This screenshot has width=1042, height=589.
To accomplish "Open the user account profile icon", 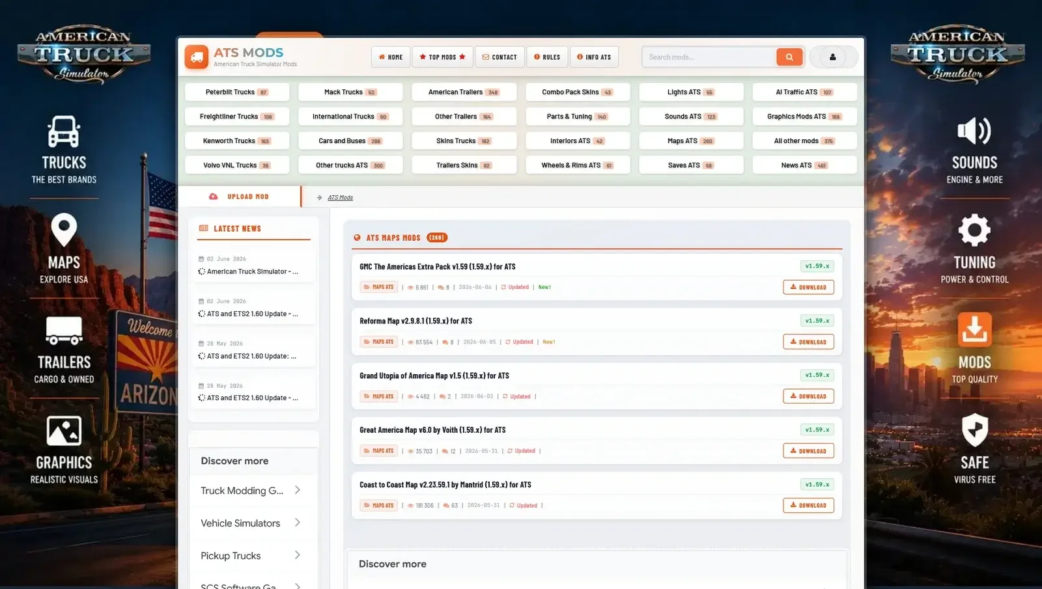I will coord(832,57).
